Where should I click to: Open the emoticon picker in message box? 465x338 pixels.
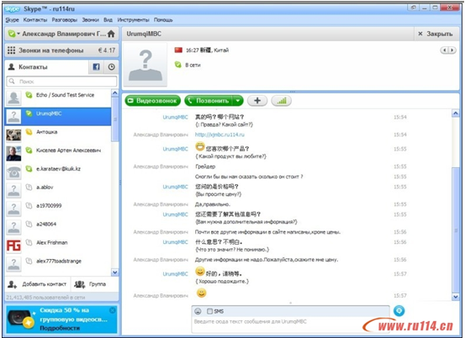tap(198, 311)
